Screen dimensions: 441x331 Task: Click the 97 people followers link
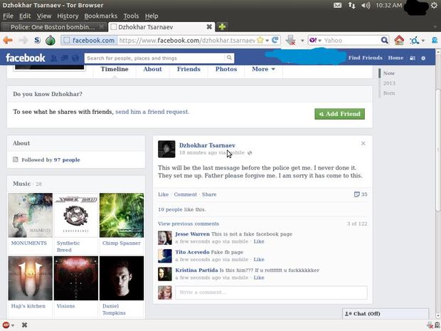tap(67, 159)
